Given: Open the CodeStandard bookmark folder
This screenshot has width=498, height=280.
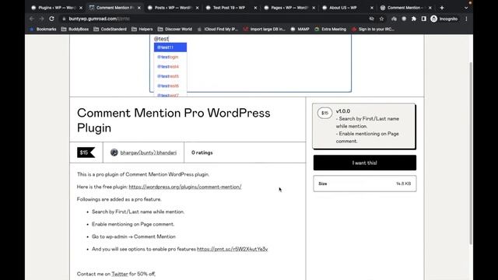Looking at the screenshot, I should click(x=110, y=30).
